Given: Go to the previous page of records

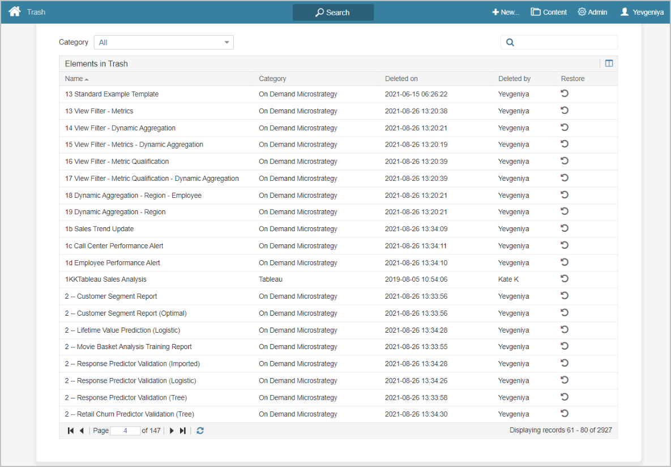Looking at the screenshot, I should click(82, 431).
